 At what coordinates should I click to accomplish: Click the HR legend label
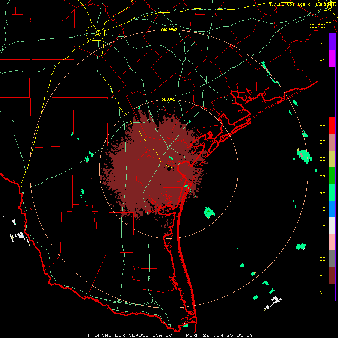(x=322, y=176)
